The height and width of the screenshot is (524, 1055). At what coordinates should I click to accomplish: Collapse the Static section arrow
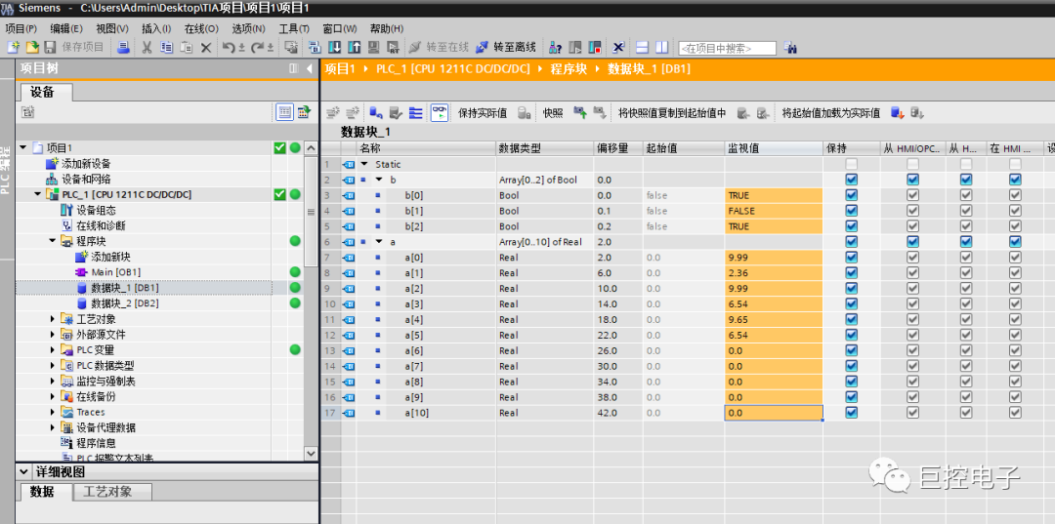[364, 164]
